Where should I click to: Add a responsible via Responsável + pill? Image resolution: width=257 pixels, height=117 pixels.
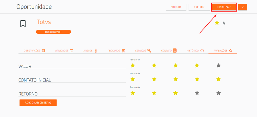pos(53,32)
